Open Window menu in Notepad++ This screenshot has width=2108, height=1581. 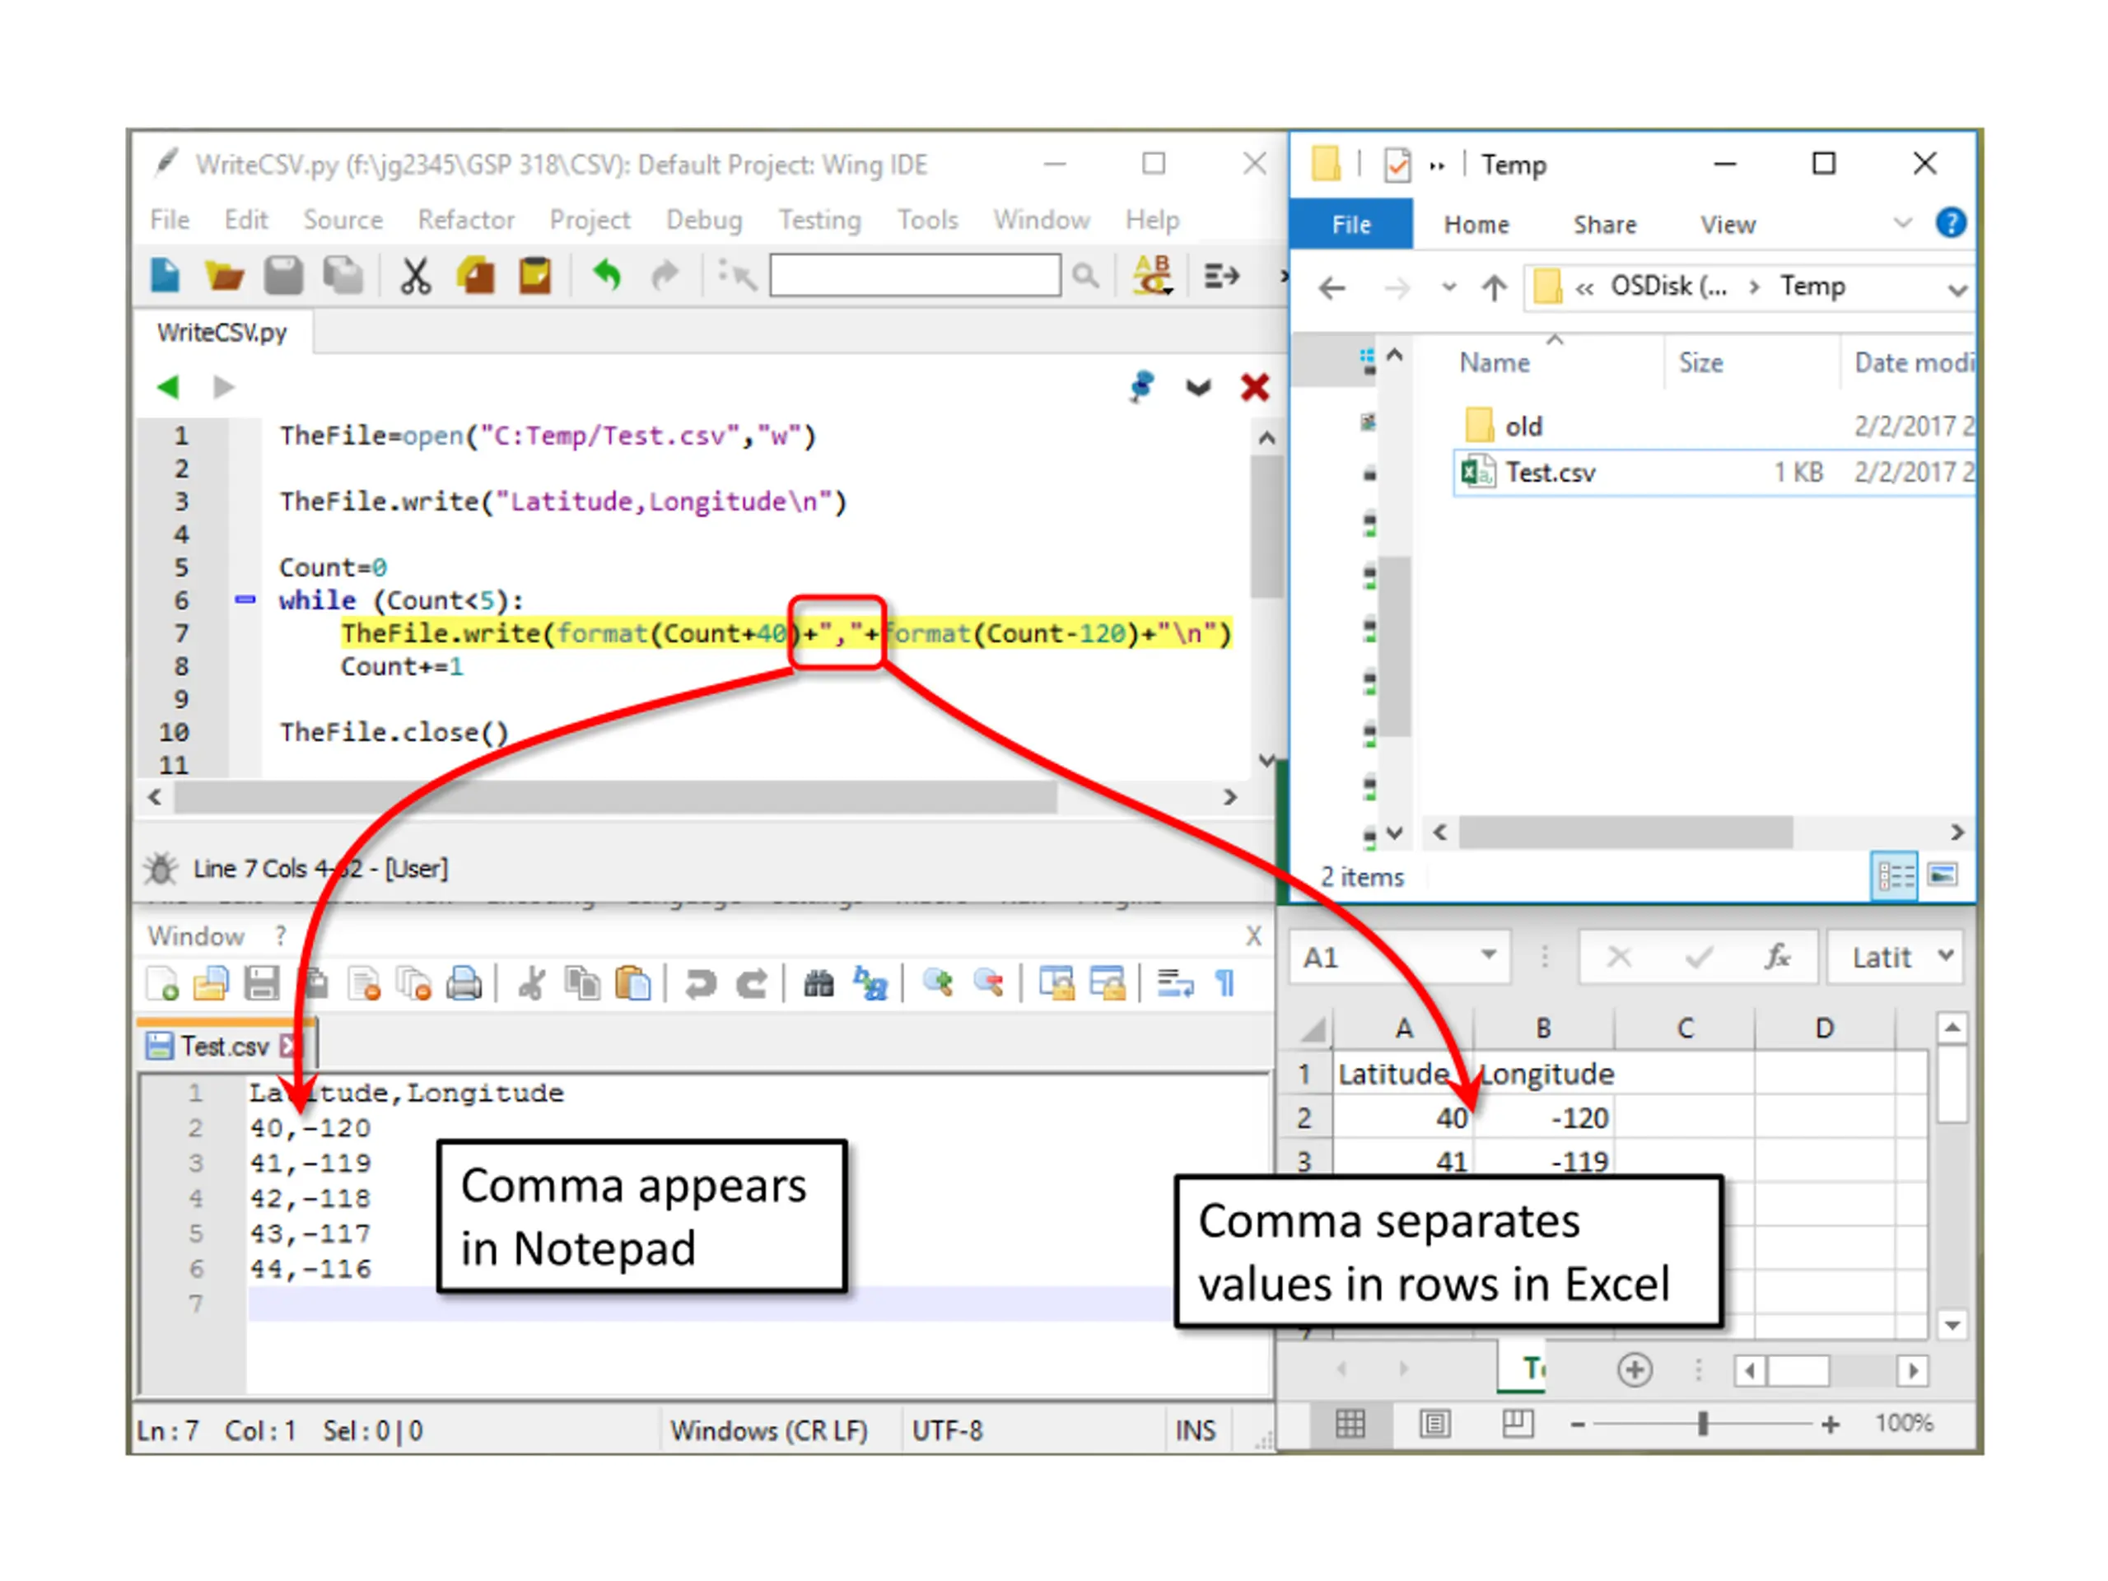[196, 935]
